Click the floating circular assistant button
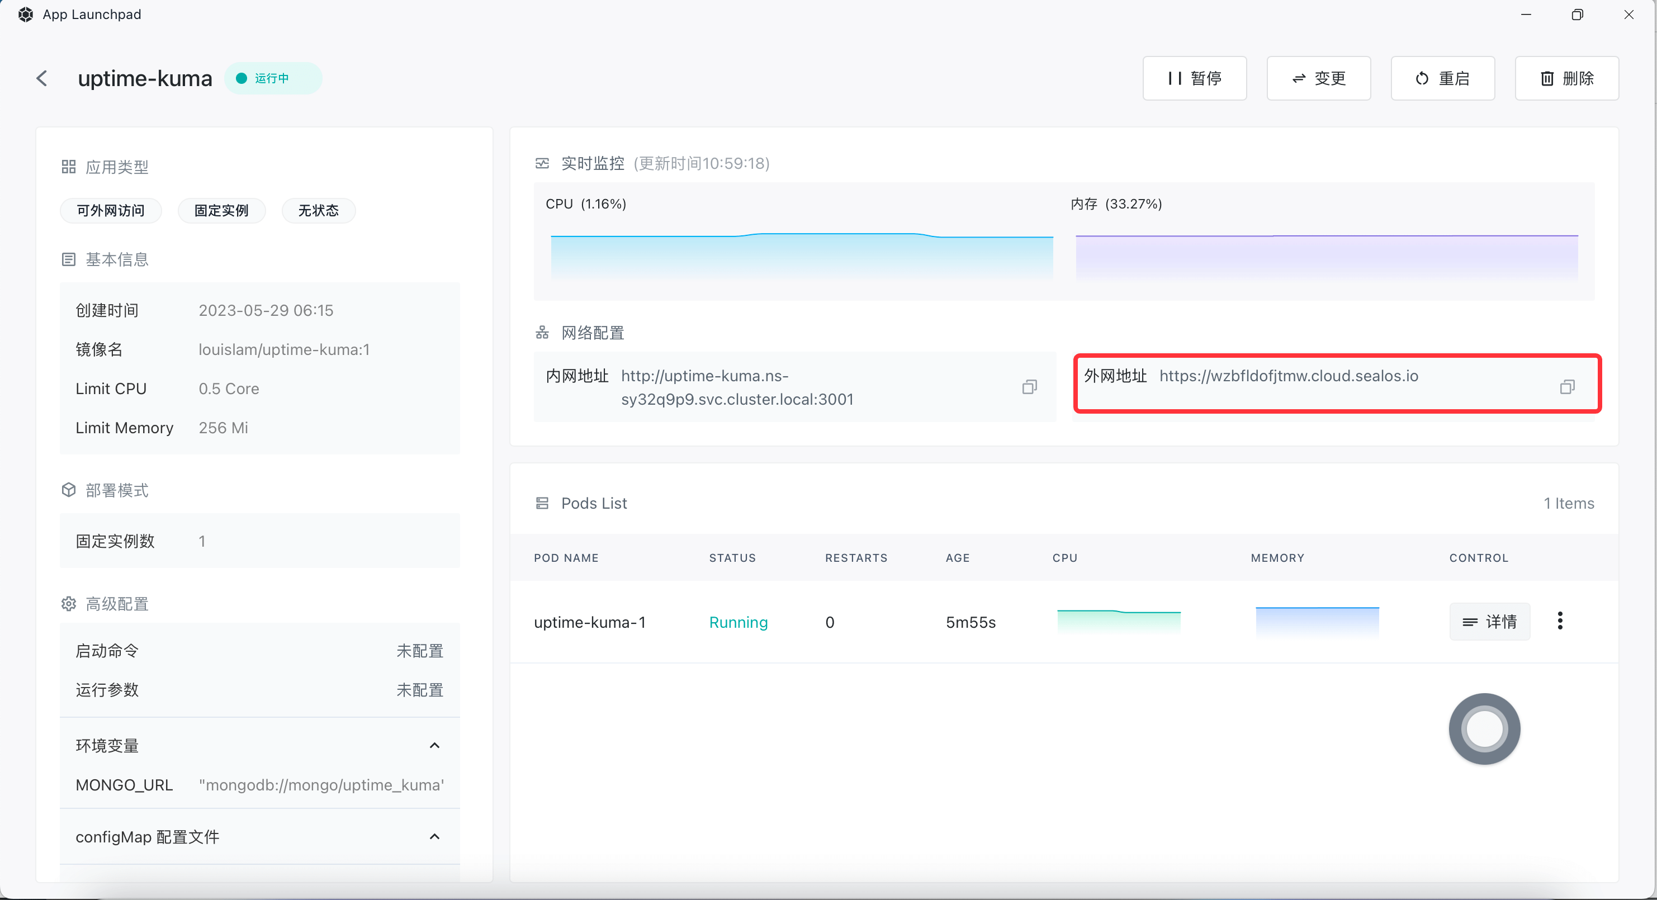 click(1484, 729)
